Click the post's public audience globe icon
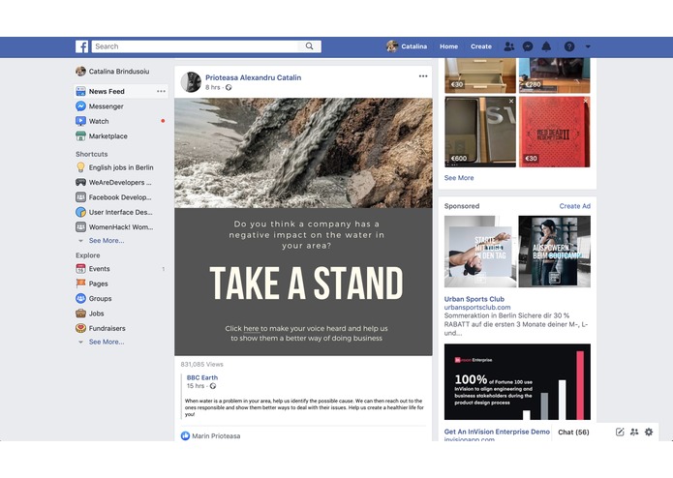 229,87
